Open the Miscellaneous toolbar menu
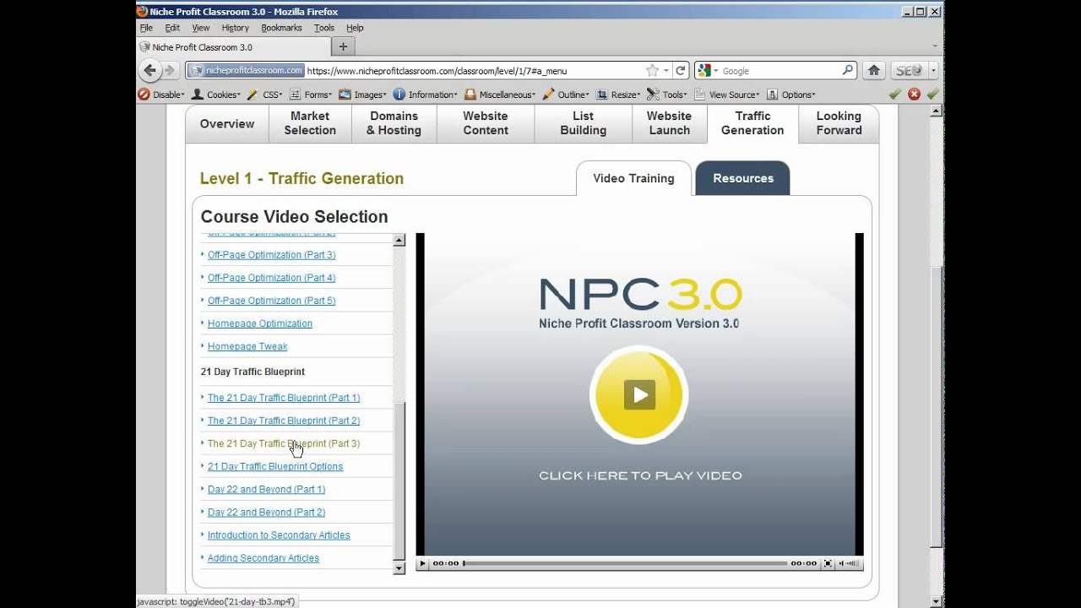The height and width of the screenshot is (608, 1081). pos(500,95)
